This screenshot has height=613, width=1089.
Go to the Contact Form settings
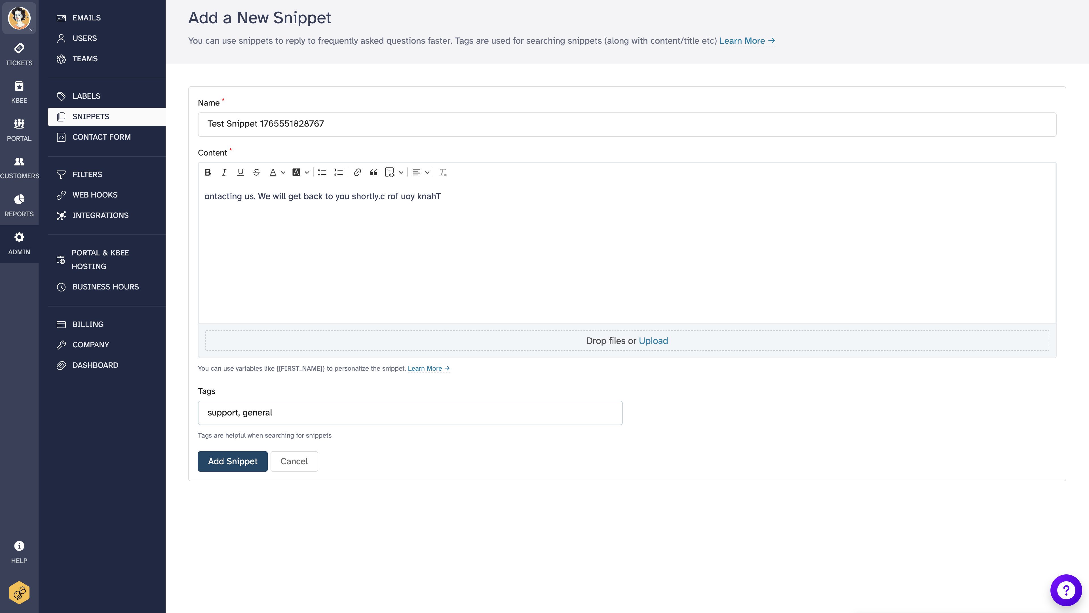(102, 137)
